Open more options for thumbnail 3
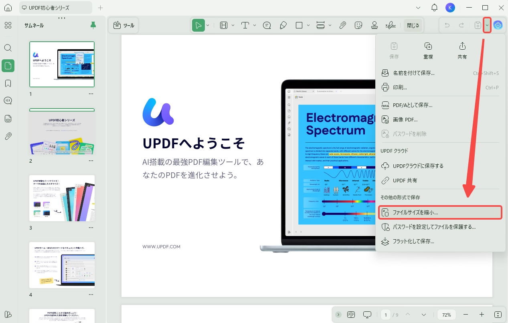 91,228
